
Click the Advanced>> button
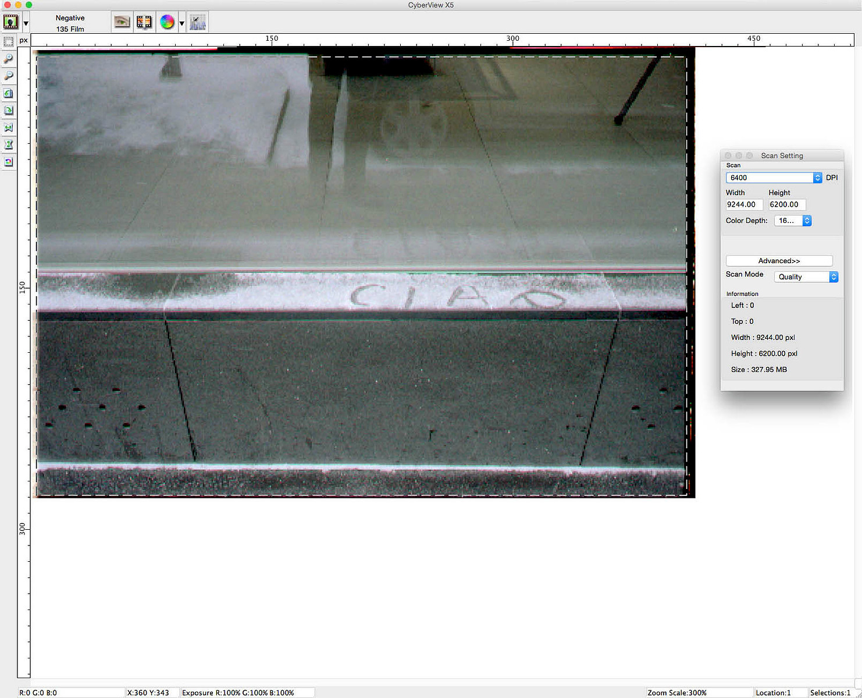(779, 261)
